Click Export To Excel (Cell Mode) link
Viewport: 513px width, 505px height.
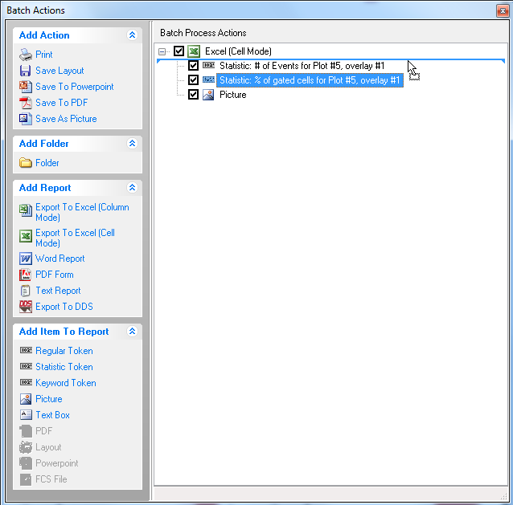(75, 238)
